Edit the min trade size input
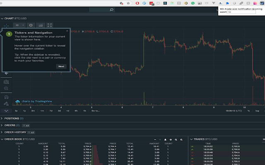 pos(241,12)
